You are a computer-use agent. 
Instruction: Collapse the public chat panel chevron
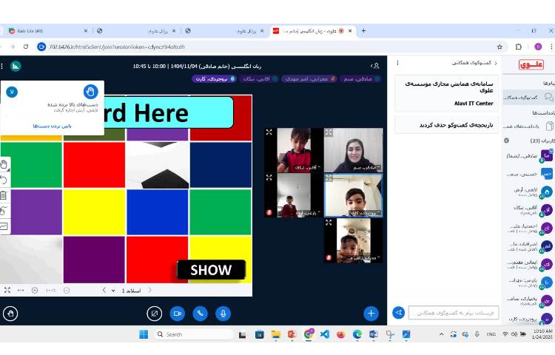pyautogui.click(x=496, y=63)
